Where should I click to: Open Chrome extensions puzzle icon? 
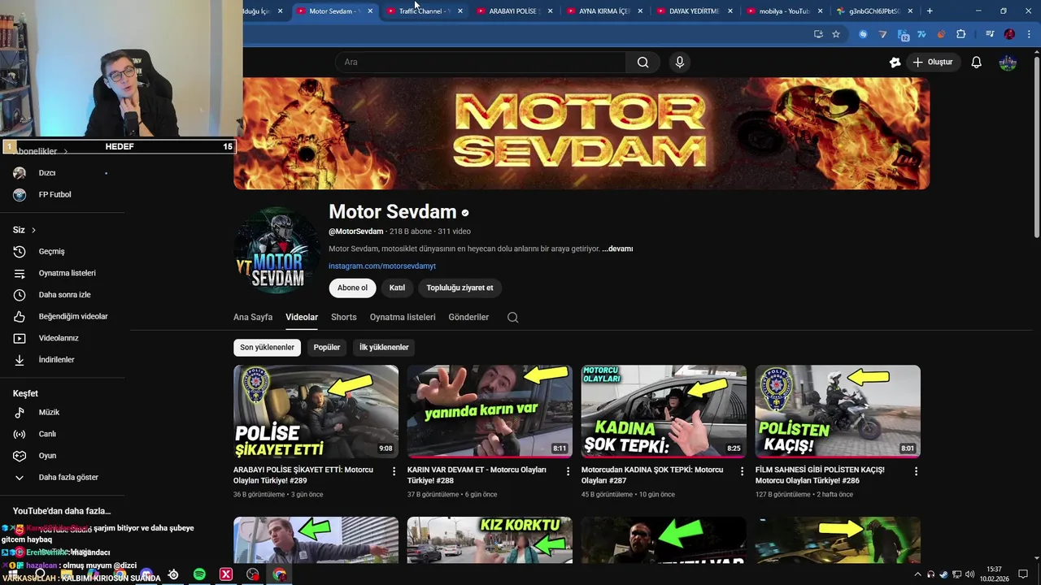coord(960,34)
